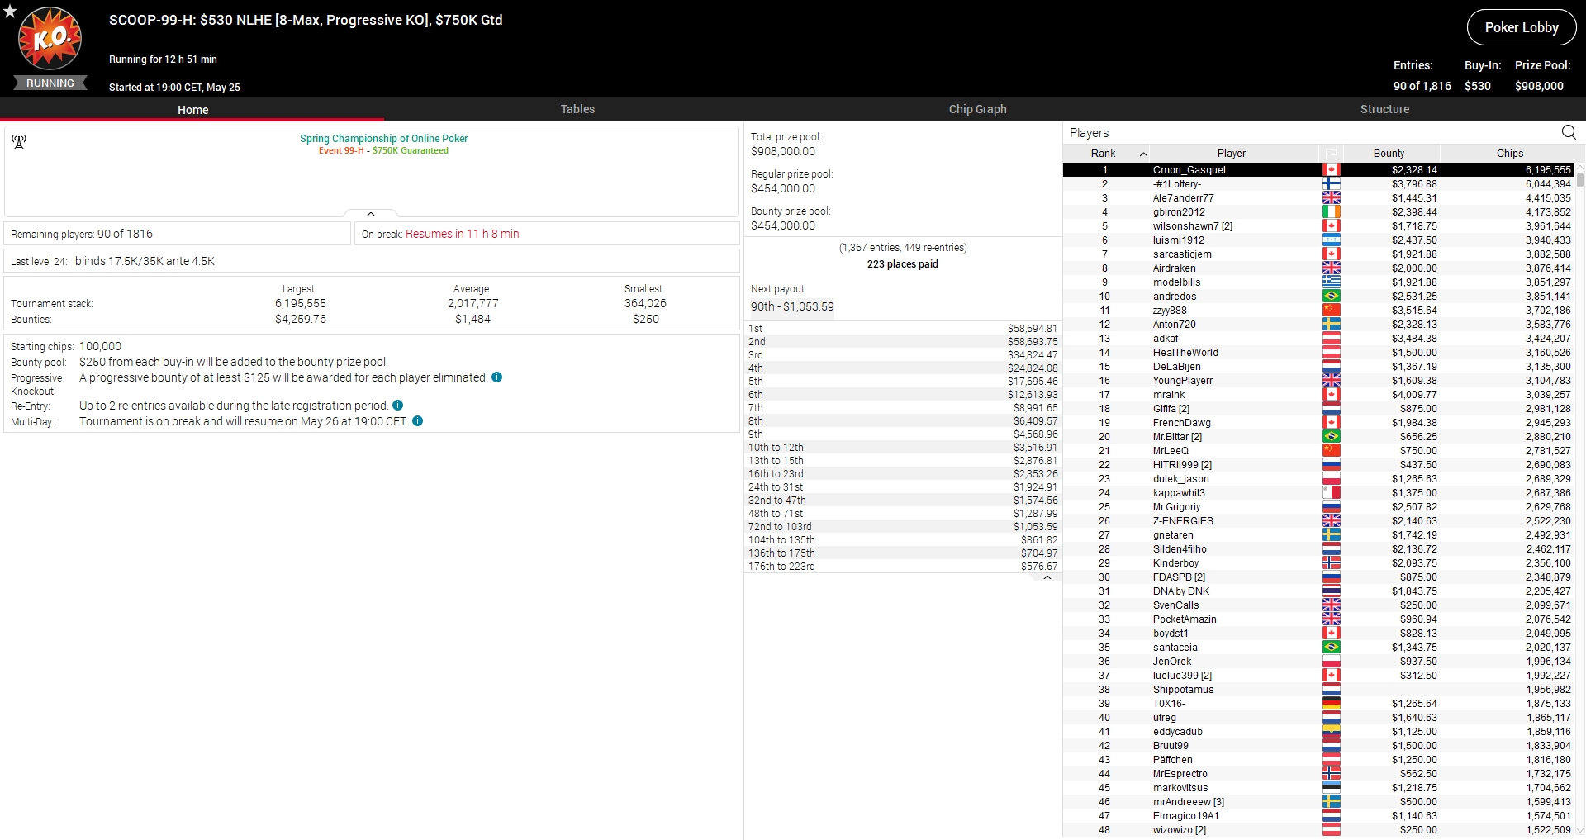Collapse the tournament banner chevron
This screenshot has height=840, width=1586.
(371, 214)
